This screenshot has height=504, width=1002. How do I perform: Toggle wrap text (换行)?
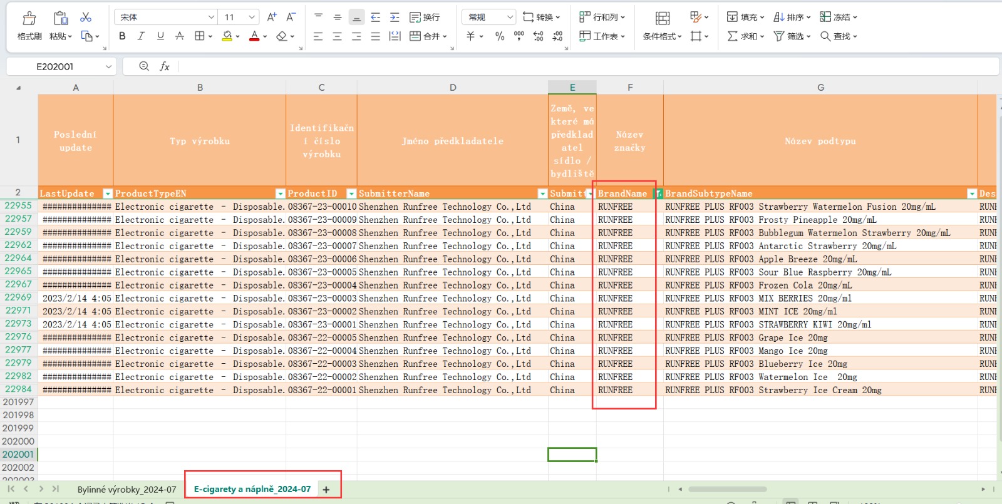coord(425,17)
